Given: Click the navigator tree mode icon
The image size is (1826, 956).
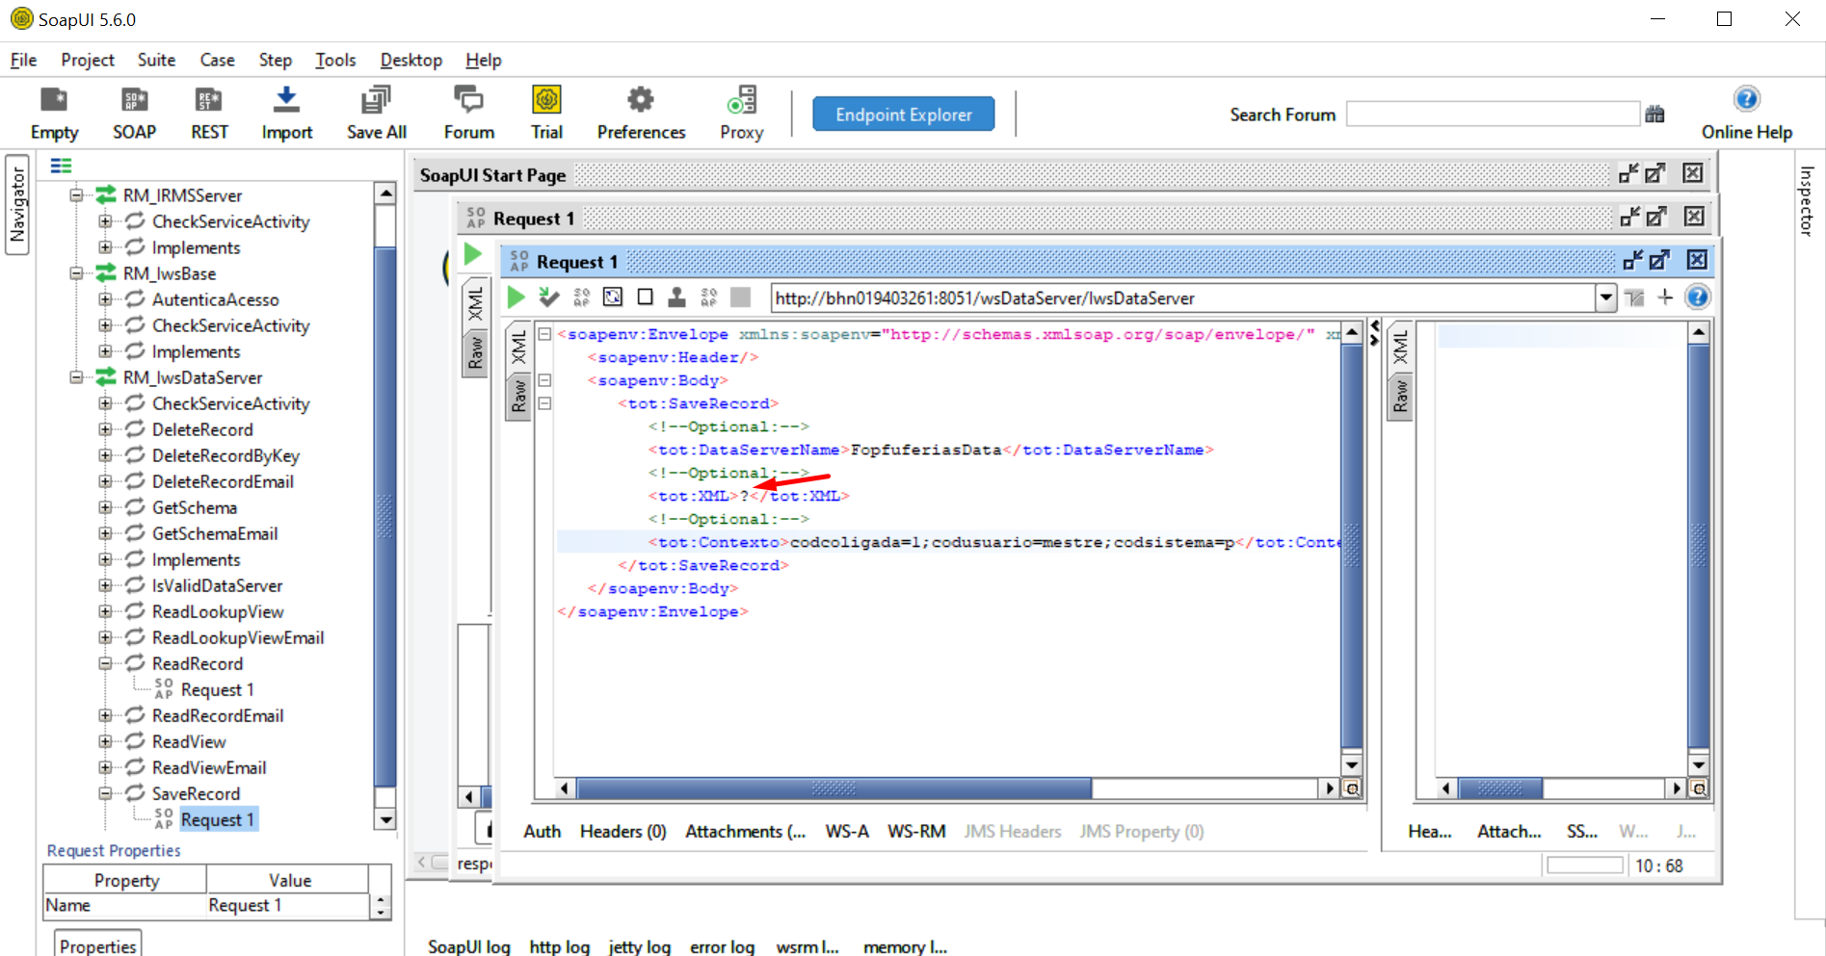Looking at the screenshot, I should (x=62, y=166).
